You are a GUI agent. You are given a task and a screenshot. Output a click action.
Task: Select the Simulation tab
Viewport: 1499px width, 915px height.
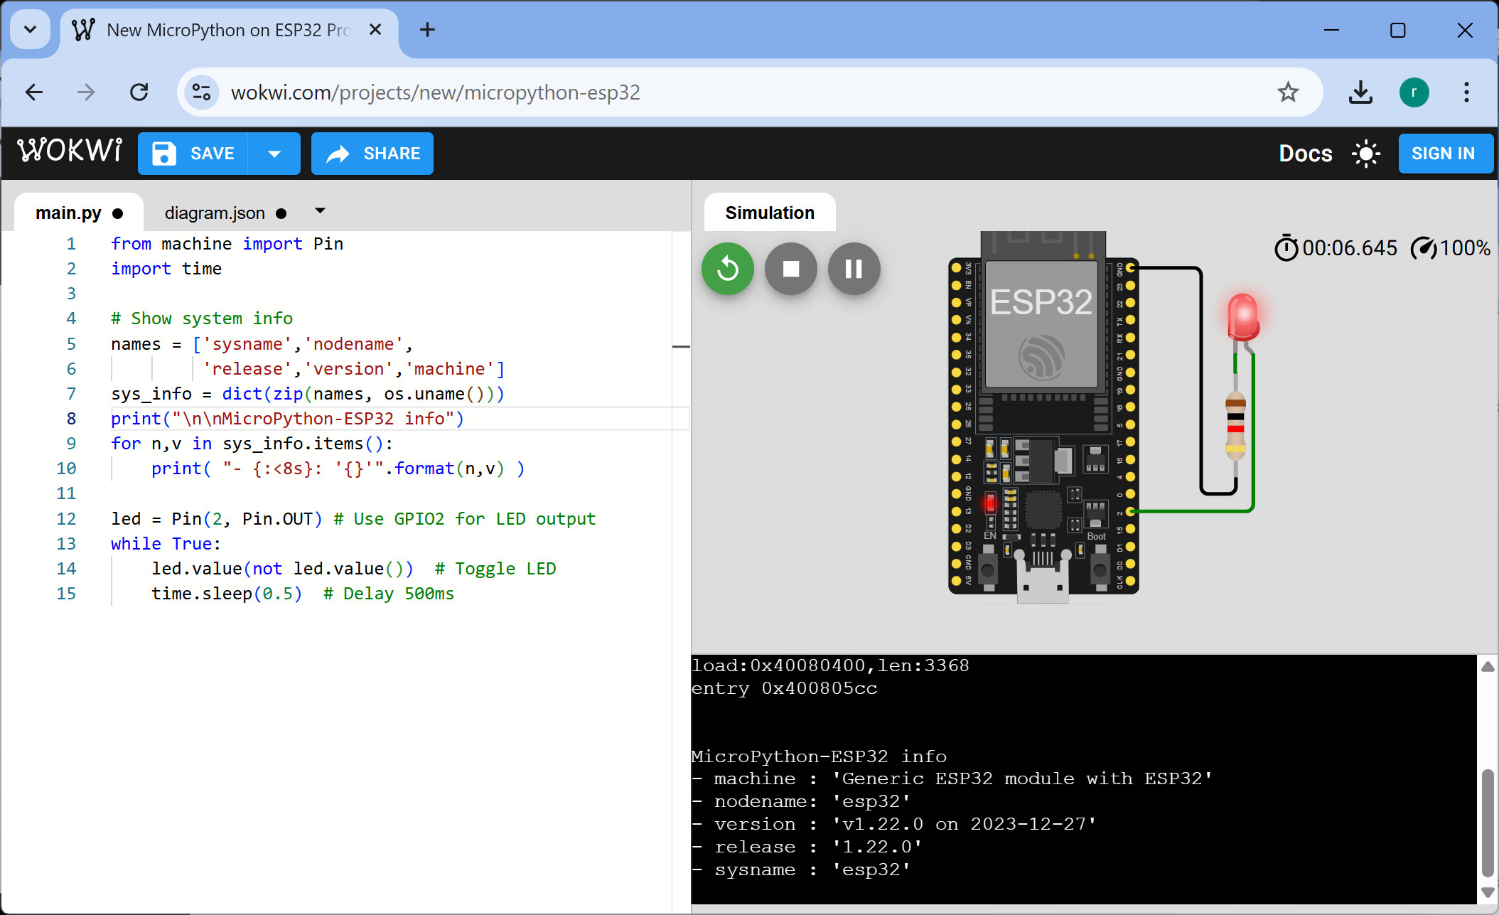point(770,213)
